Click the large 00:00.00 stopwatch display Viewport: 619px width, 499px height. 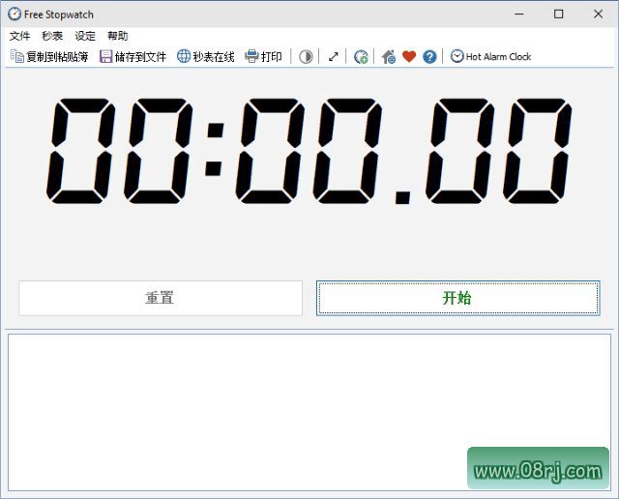[309, 150]
